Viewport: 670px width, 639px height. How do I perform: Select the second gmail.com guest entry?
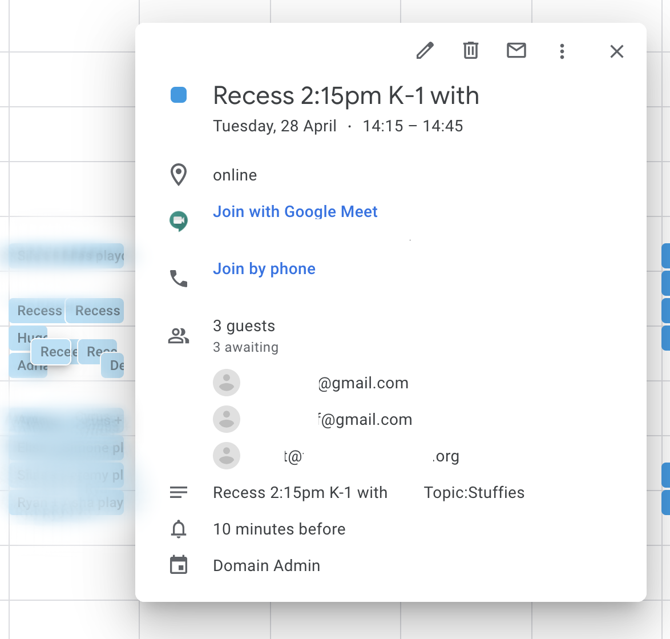365,420
